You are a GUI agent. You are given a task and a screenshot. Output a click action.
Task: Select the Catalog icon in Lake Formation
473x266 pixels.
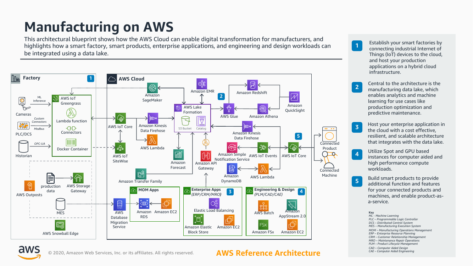point(201,121)
